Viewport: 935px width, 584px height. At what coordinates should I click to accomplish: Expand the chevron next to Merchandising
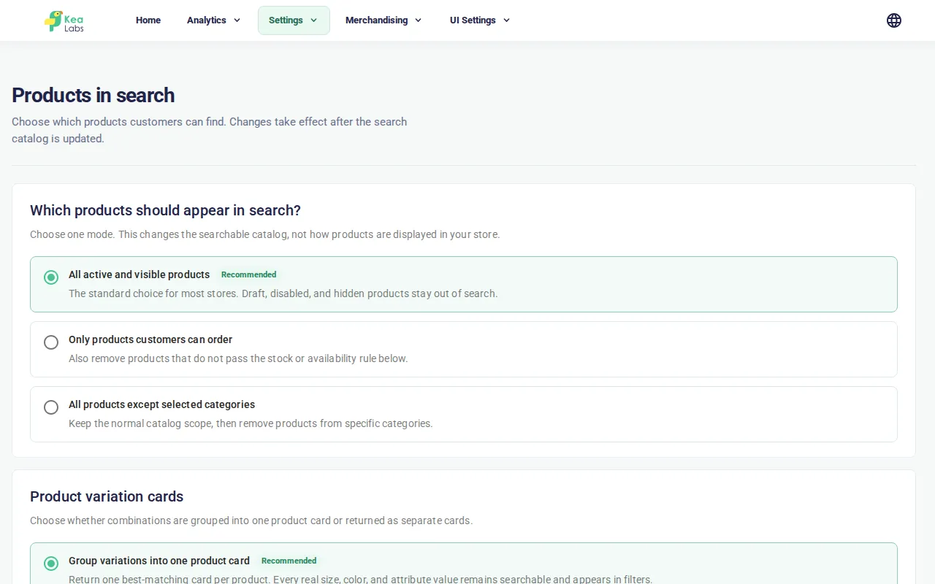(418, 20)
